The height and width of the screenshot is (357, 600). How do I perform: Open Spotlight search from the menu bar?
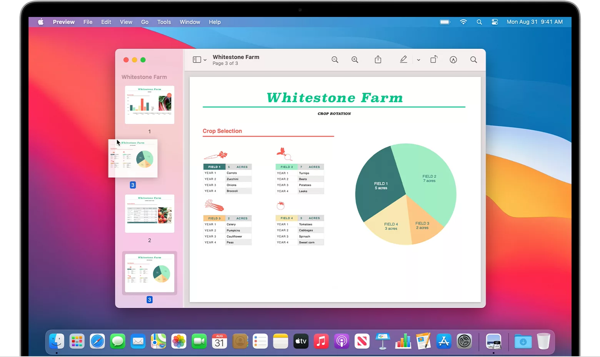479,22
